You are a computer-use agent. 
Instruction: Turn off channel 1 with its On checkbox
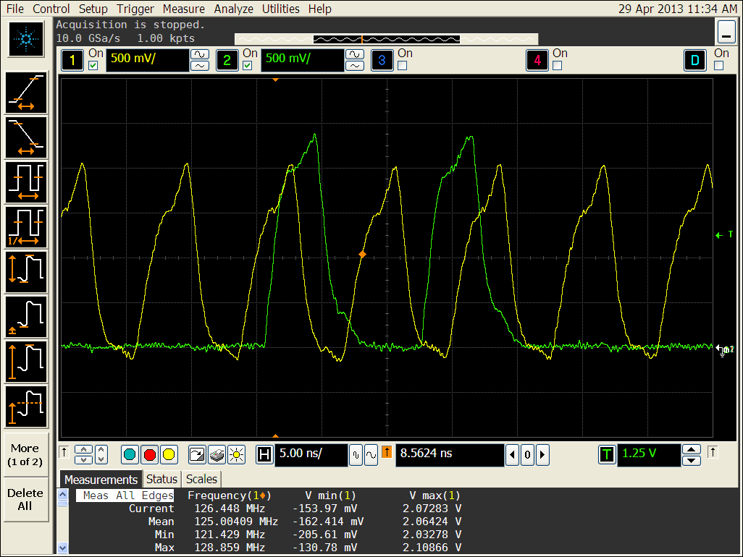coord(92,65)
